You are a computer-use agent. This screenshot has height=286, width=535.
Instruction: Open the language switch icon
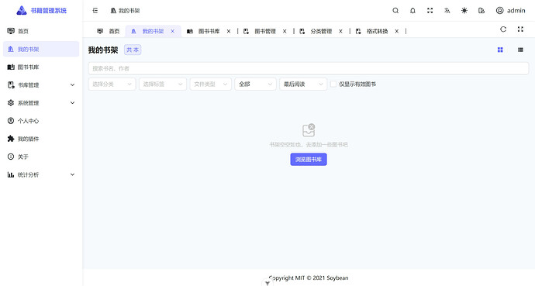pos(447,11)
